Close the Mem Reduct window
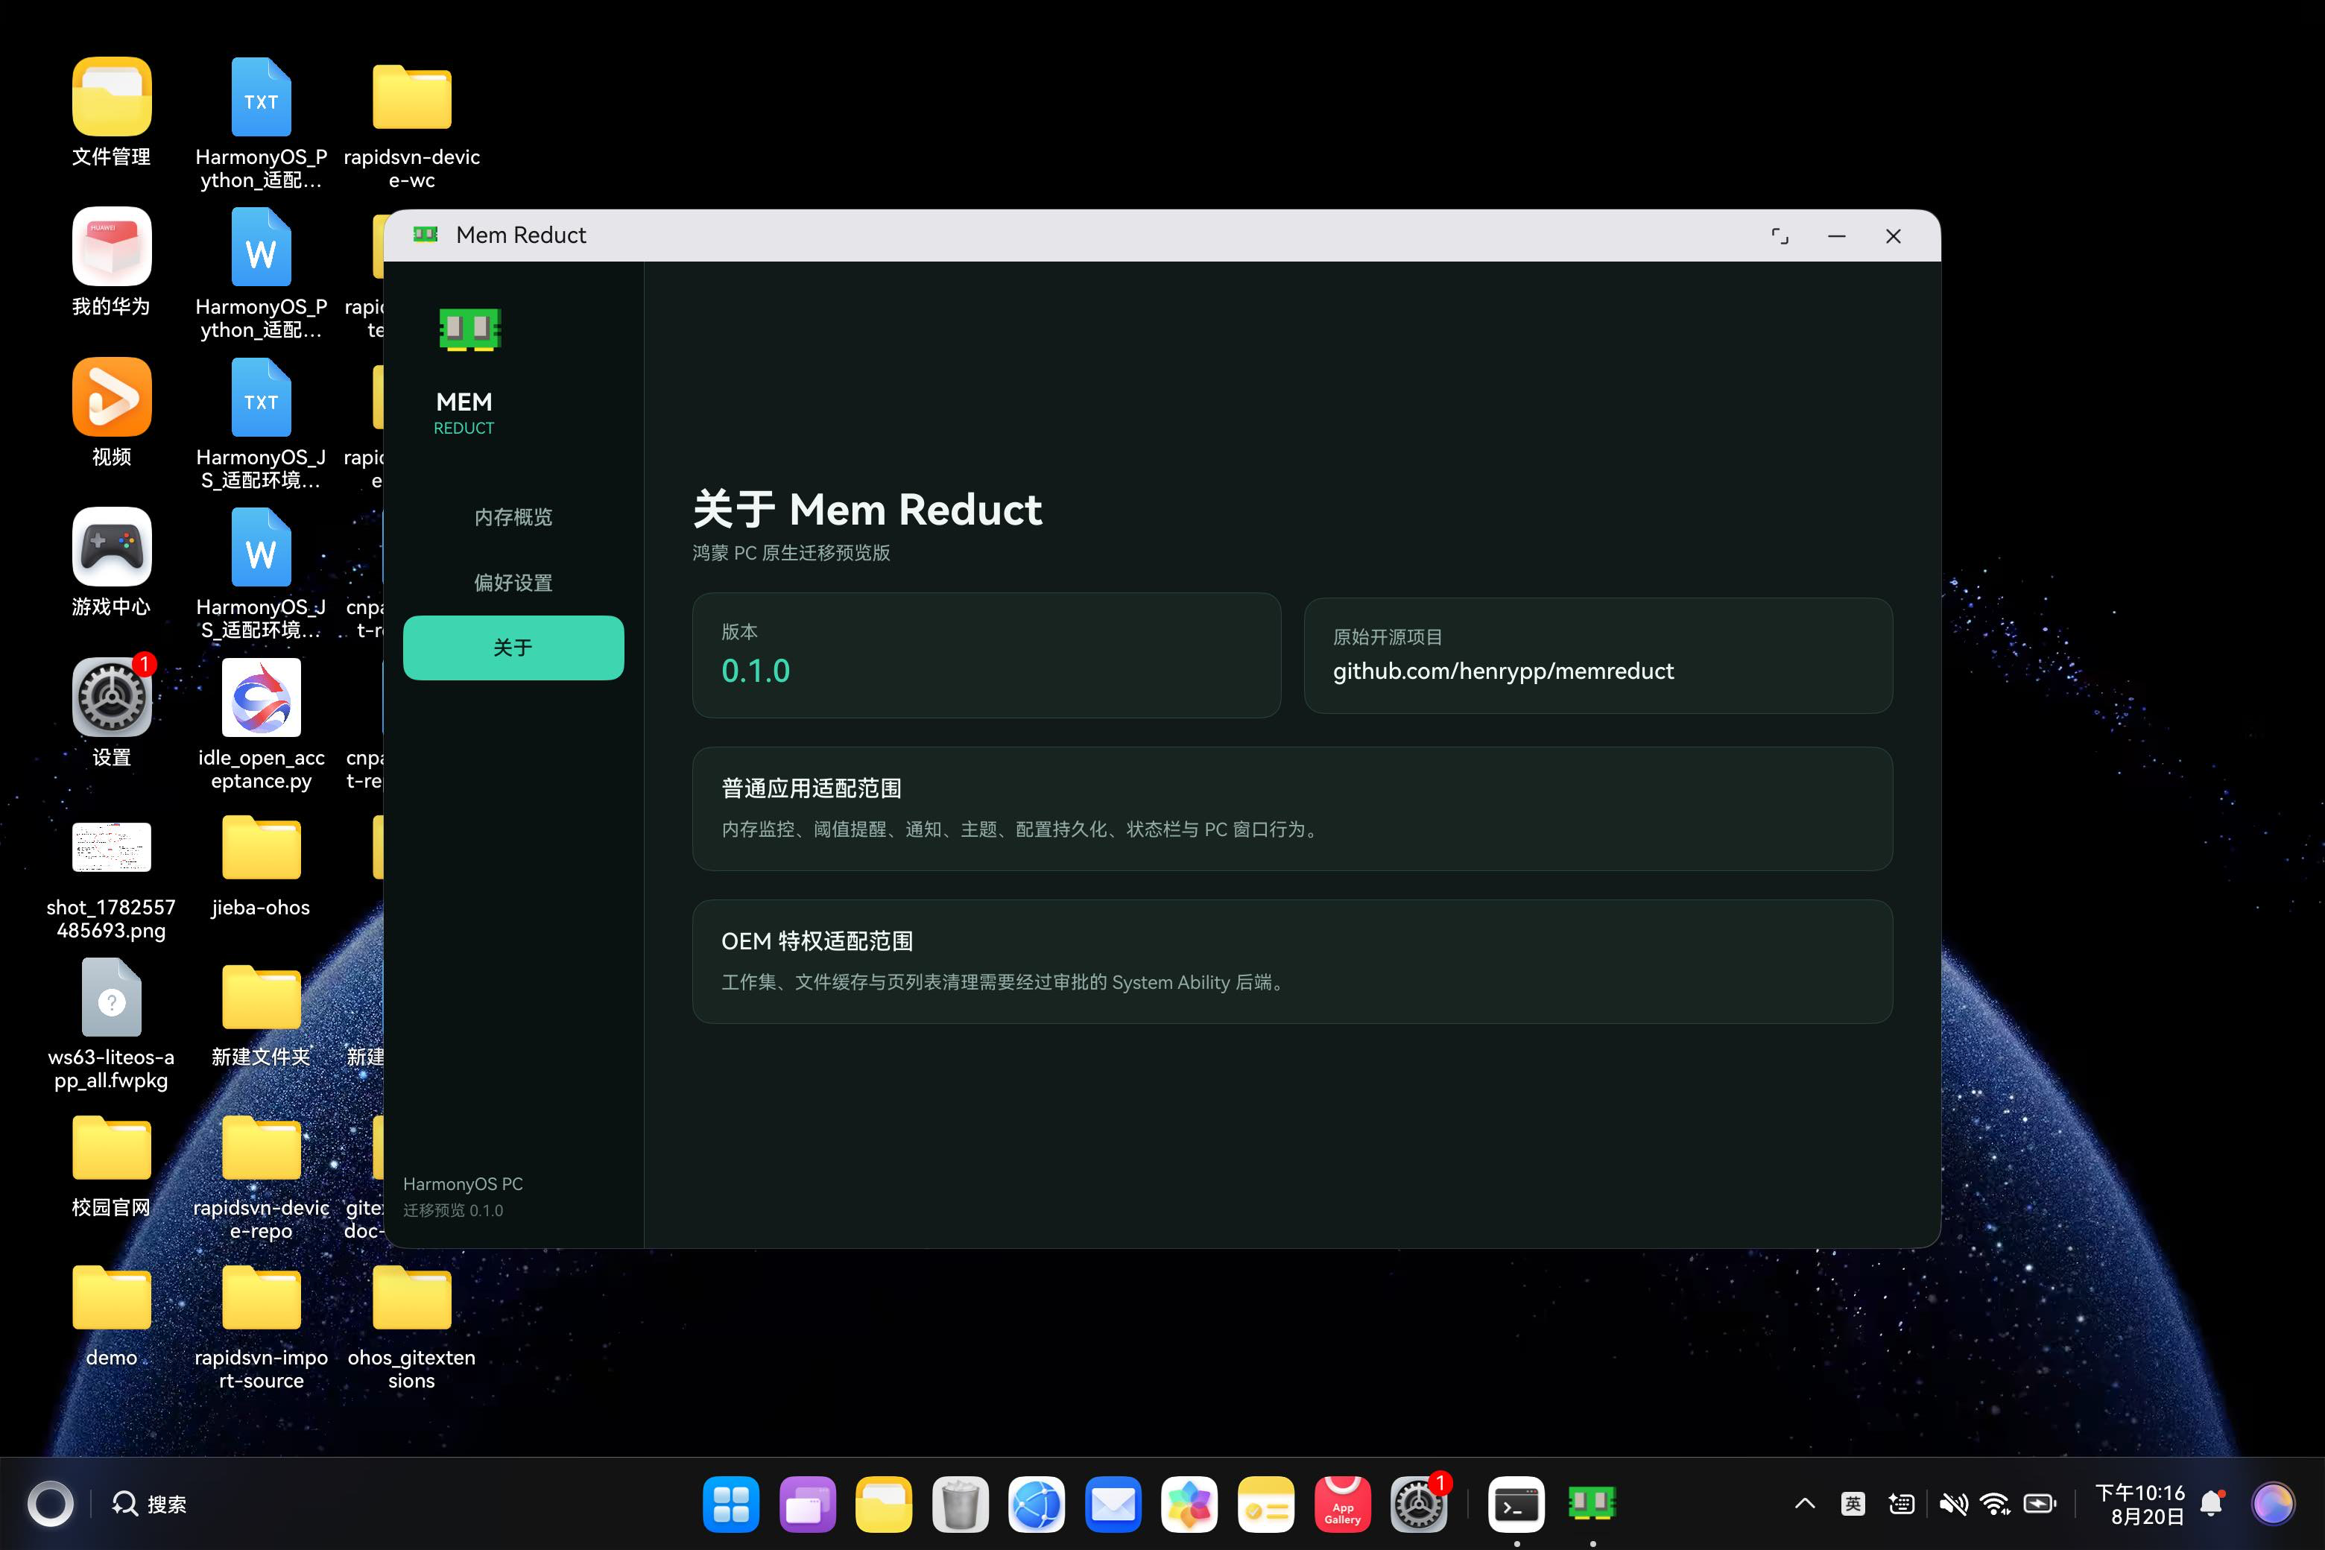This screenshot has width=2325, height=1550. (1893, 236)
